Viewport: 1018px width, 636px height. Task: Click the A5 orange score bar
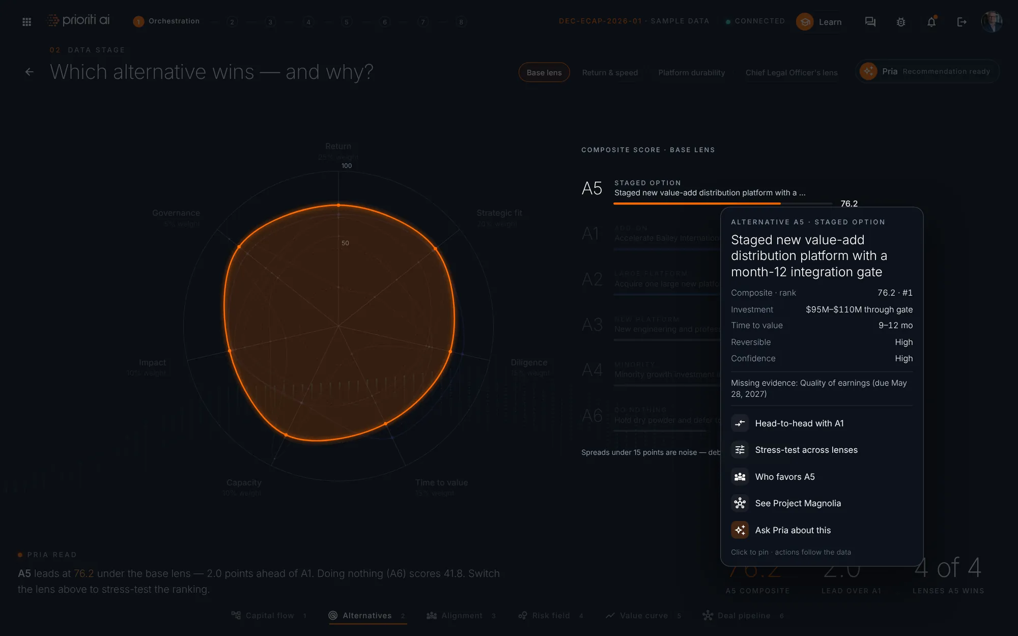697,204
